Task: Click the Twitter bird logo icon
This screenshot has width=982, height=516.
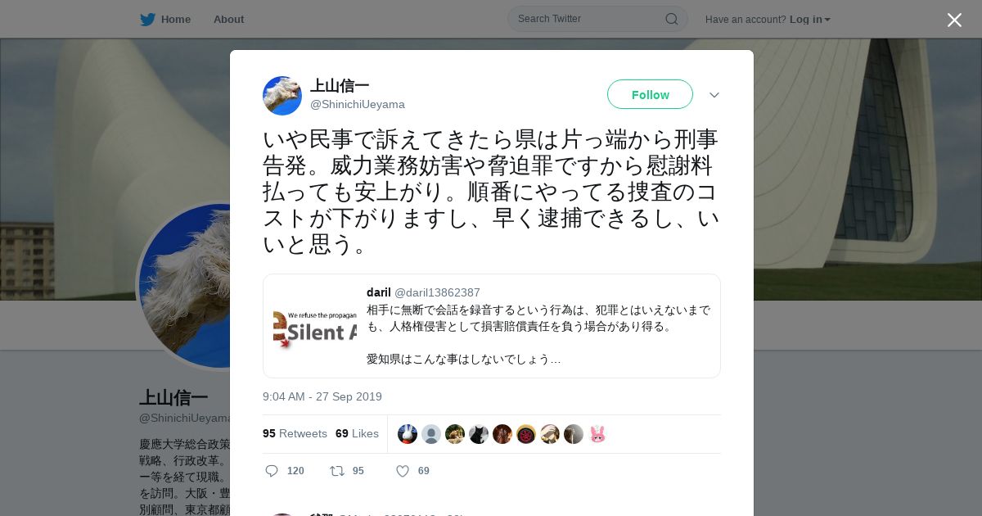Action: pos(147,19)
